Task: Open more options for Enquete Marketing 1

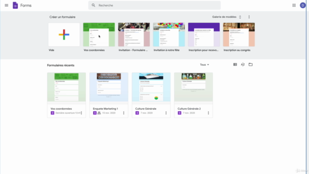Action: (x=124, y=113)
